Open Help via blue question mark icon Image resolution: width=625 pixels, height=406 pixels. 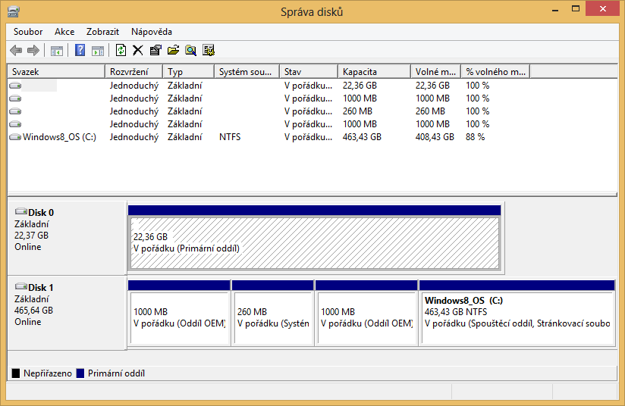click(x=80, y=51)
